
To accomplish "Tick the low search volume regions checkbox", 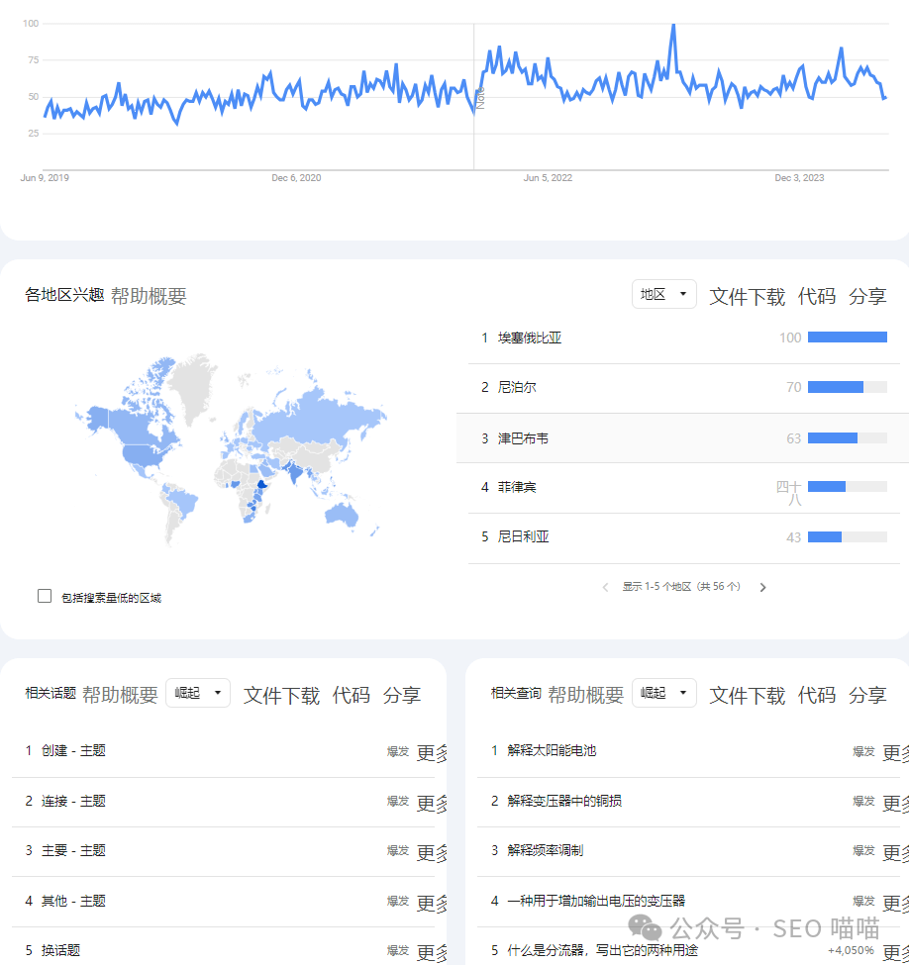I will click(45, 596).
